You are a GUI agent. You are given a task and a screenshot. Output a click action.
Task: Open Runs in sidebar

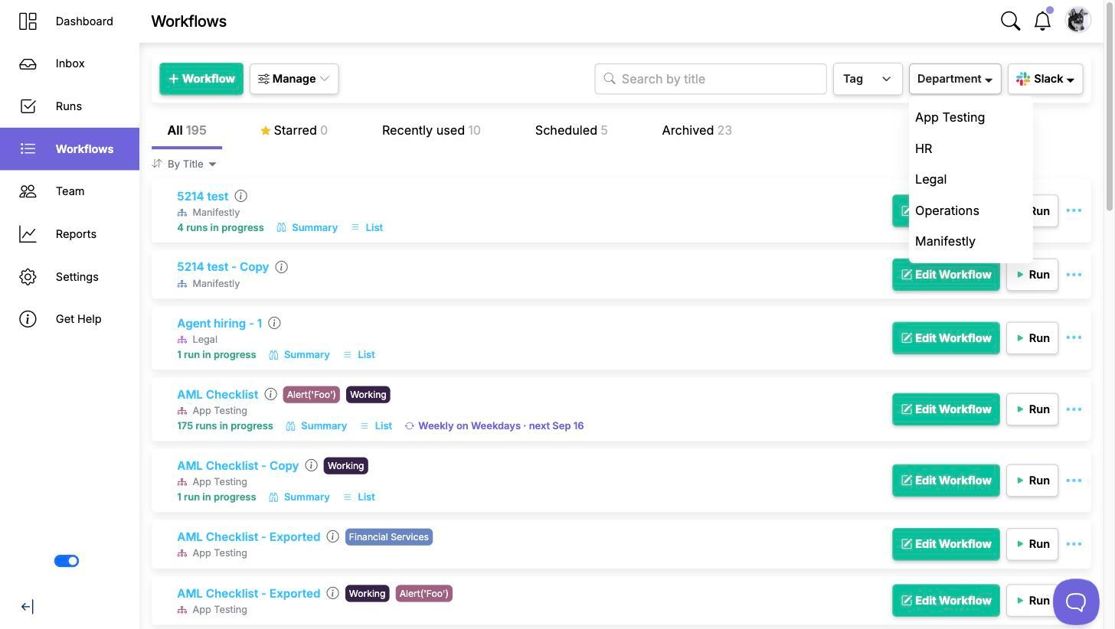click(x=70, y=106)
